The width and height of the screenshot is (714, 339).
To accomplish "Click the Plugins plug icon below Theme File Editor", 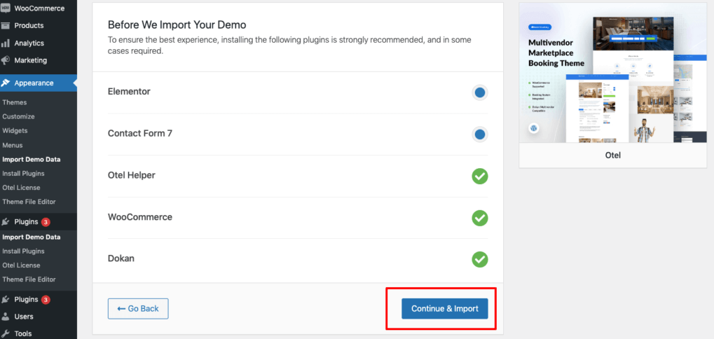I will [x=6, y=222].
